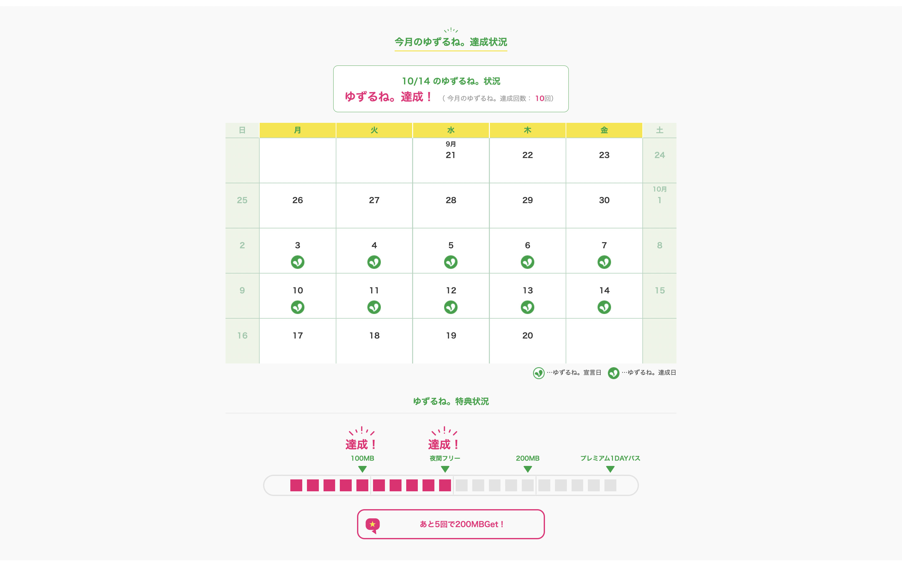Click the 金 weekday column header
This screenshot has height=564, width=902.
coord(604,130)
